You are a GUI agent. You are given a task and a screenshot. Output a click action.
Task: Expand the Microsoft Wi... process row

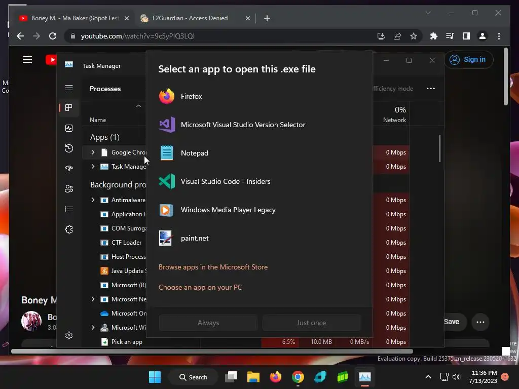(x=93, y=328)
